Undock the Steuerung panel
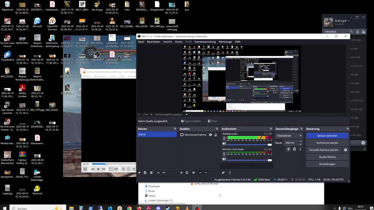This screenshot has height=210, width=374. pyautogui.click(x=347, y=129)
